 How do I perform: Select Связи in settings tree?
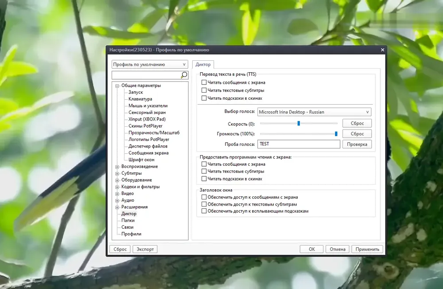pyautogui.click(x=127, y=227)
